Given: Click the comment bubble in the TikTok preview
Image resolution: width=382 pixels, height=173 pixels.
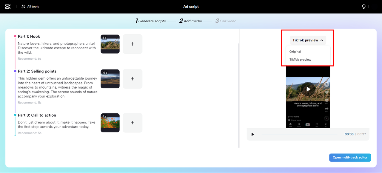Looking at the screenshot, I should tap(326, 101).
